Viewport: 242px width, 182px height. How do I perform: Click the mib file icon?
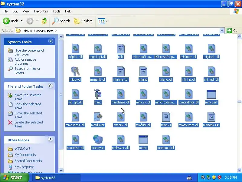click(x=120, y=49)
